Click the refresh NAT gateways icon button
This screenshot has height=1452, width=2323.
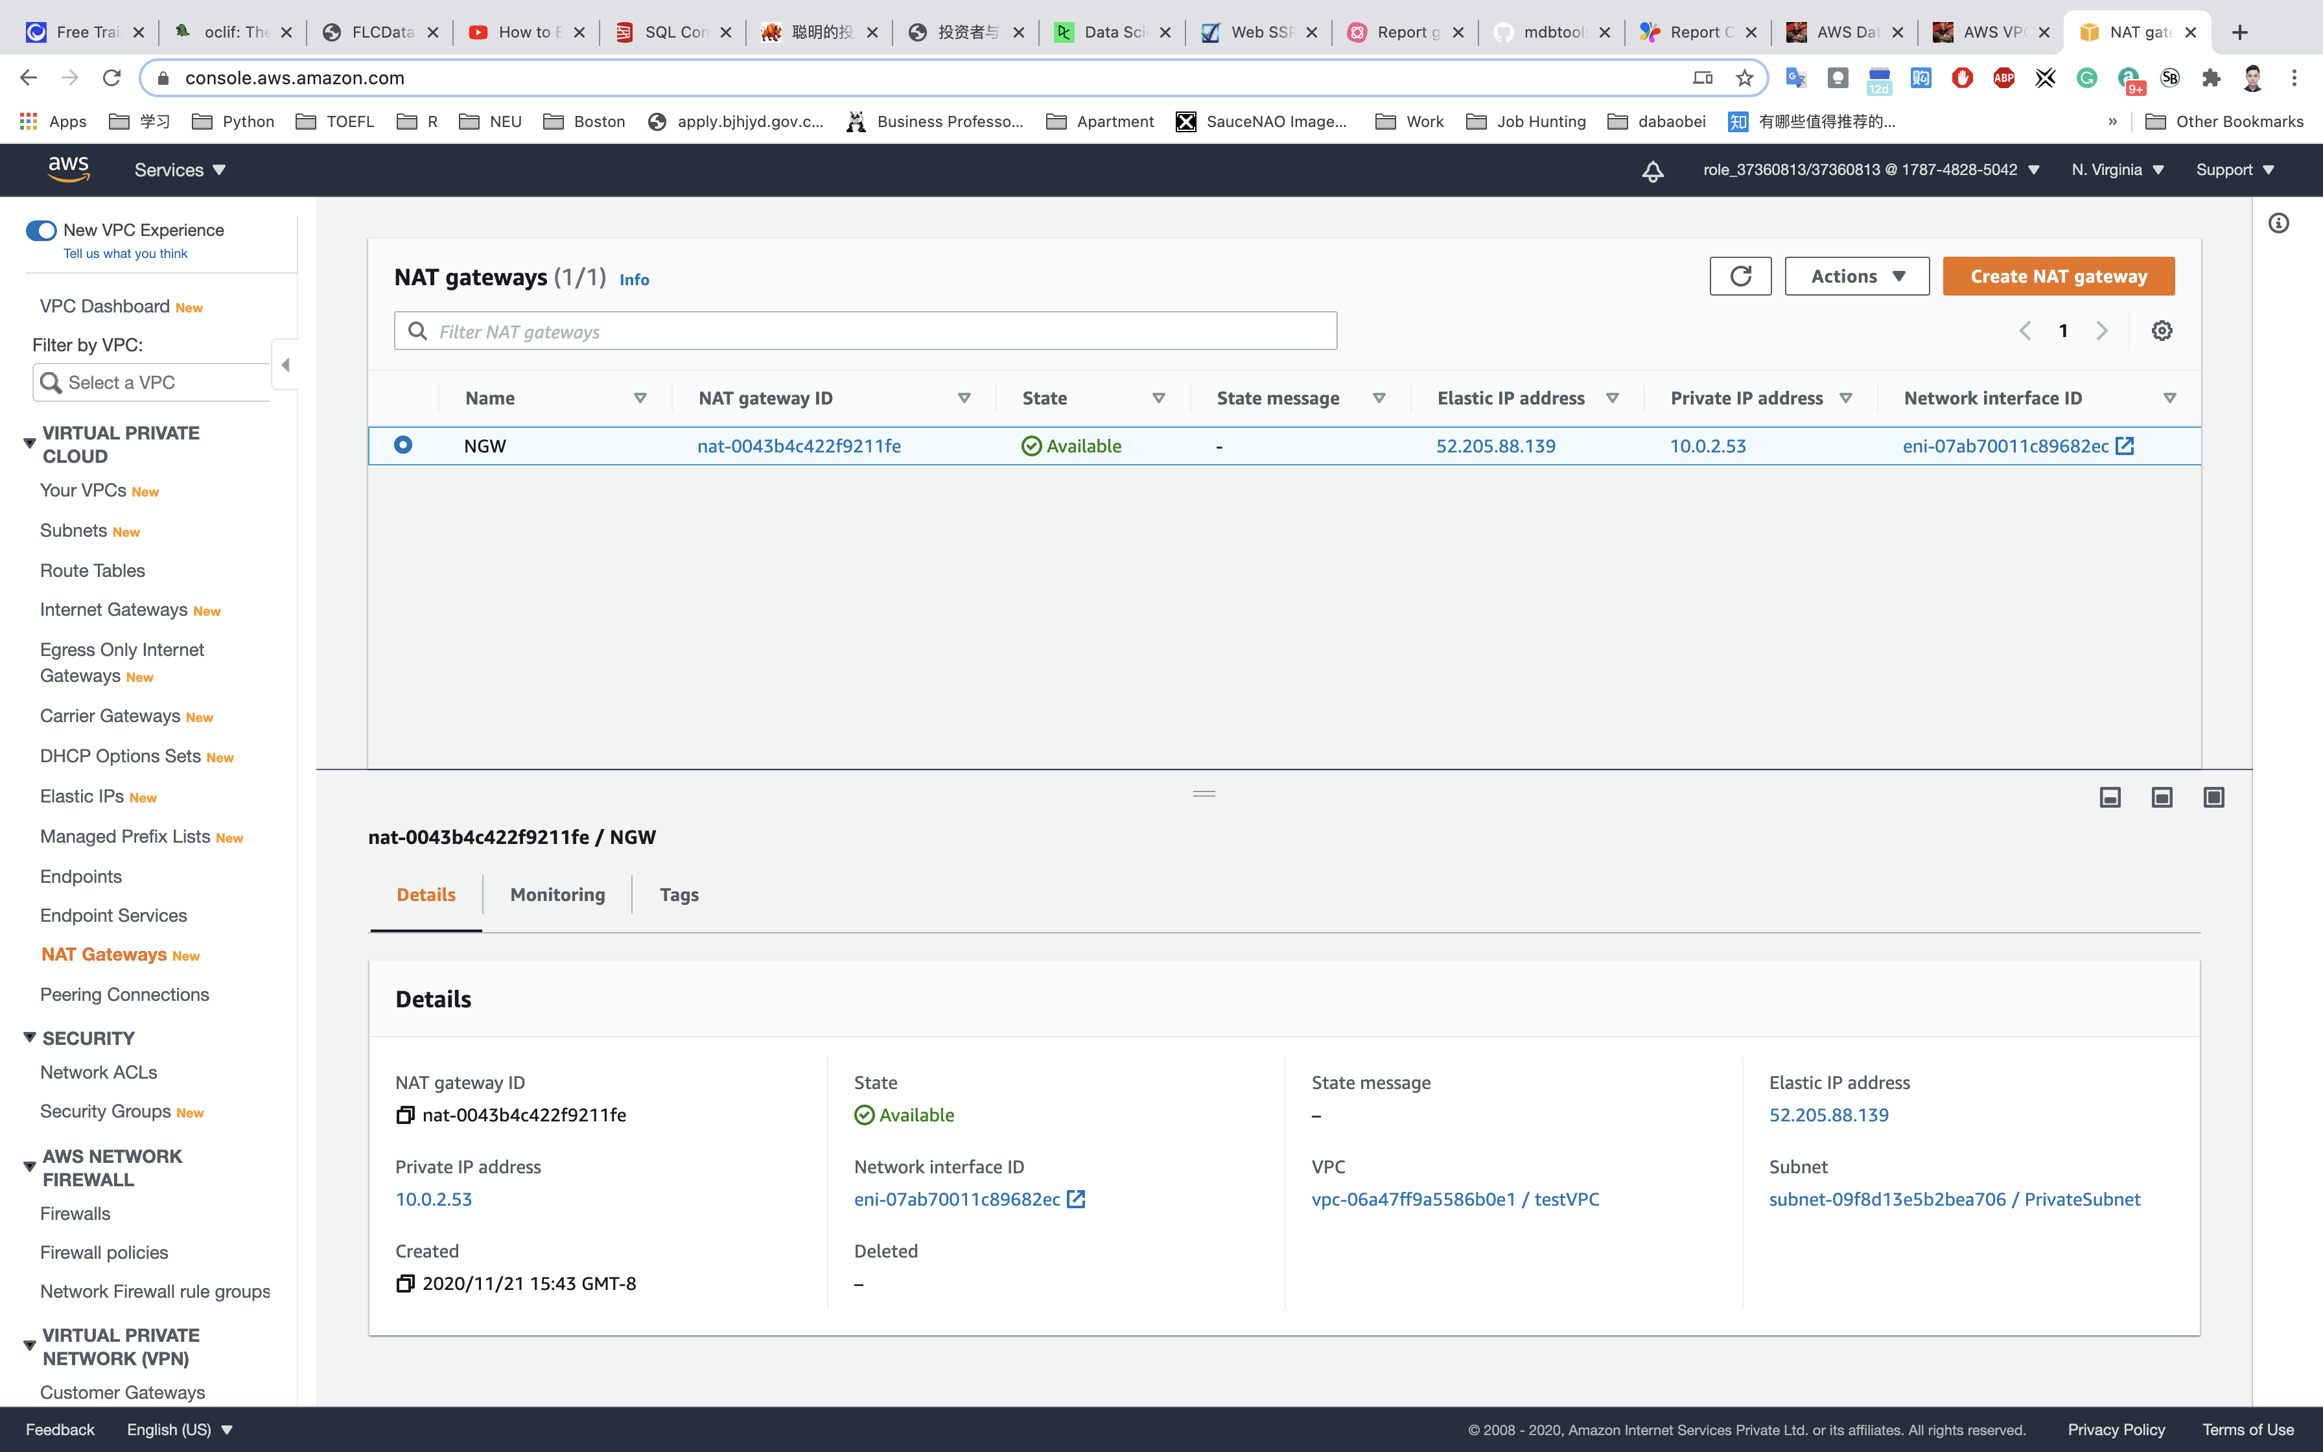[x=1740, y=277]
